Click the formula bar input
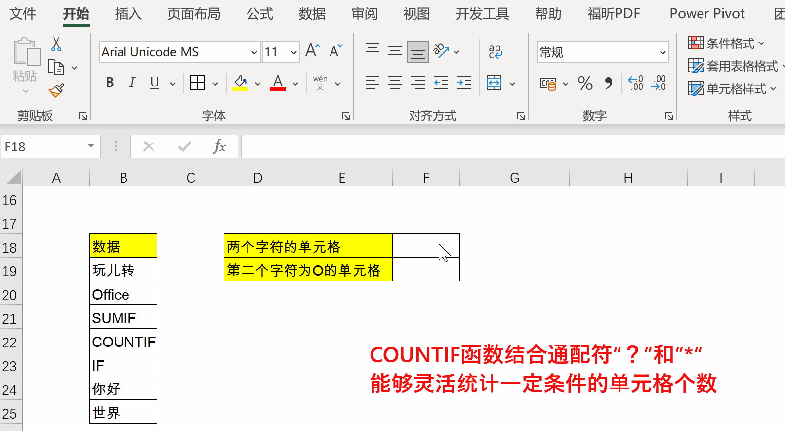The width and height of the screenshot is (785, 431). 513,147
